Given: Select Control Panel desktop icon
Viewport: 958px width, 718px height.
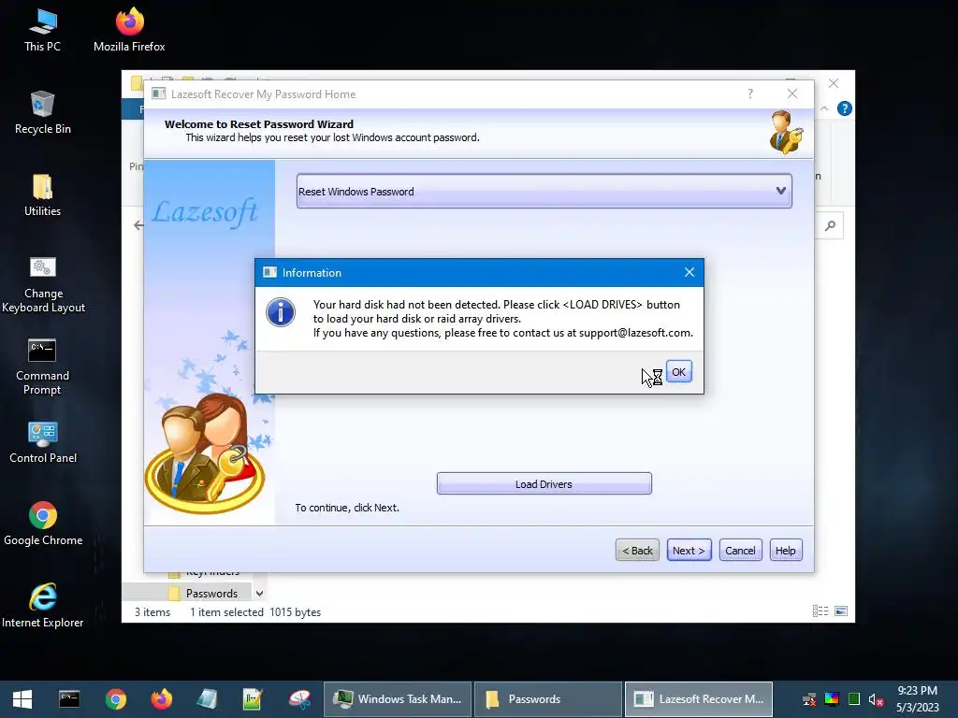Looking at the screenshot, I should (x=43, y=442).
